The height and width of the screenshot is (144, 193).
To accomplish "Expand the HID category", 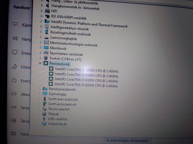I will coord(42,11).
